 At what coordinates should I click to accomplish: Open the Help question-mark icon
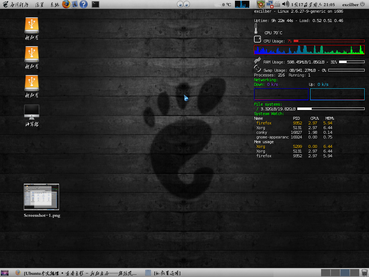point(84,4)
